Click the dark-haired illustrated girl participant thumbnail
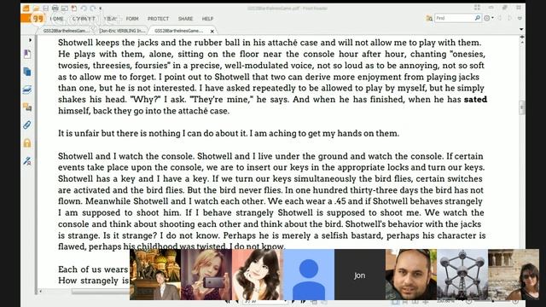Viewport: 546px width, 307px height. pos(258,275)
